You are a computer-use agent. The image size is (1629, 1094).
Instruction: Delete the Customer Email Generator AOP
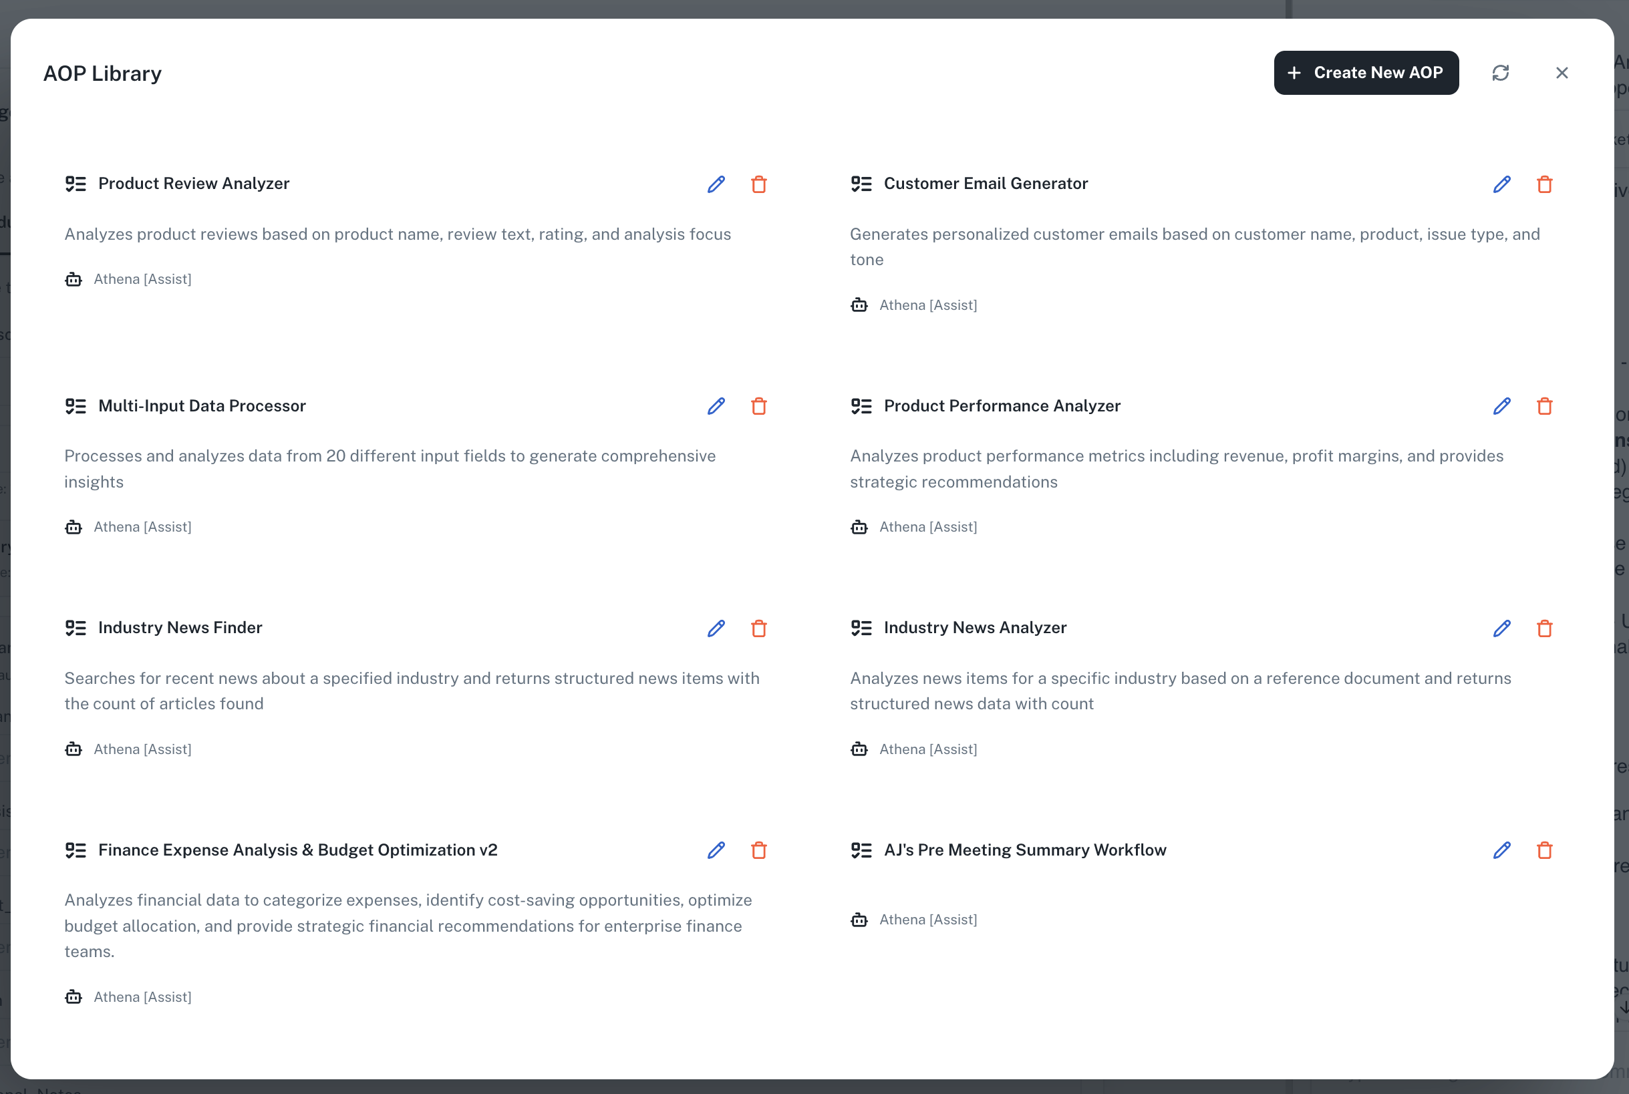(1544, 184)
